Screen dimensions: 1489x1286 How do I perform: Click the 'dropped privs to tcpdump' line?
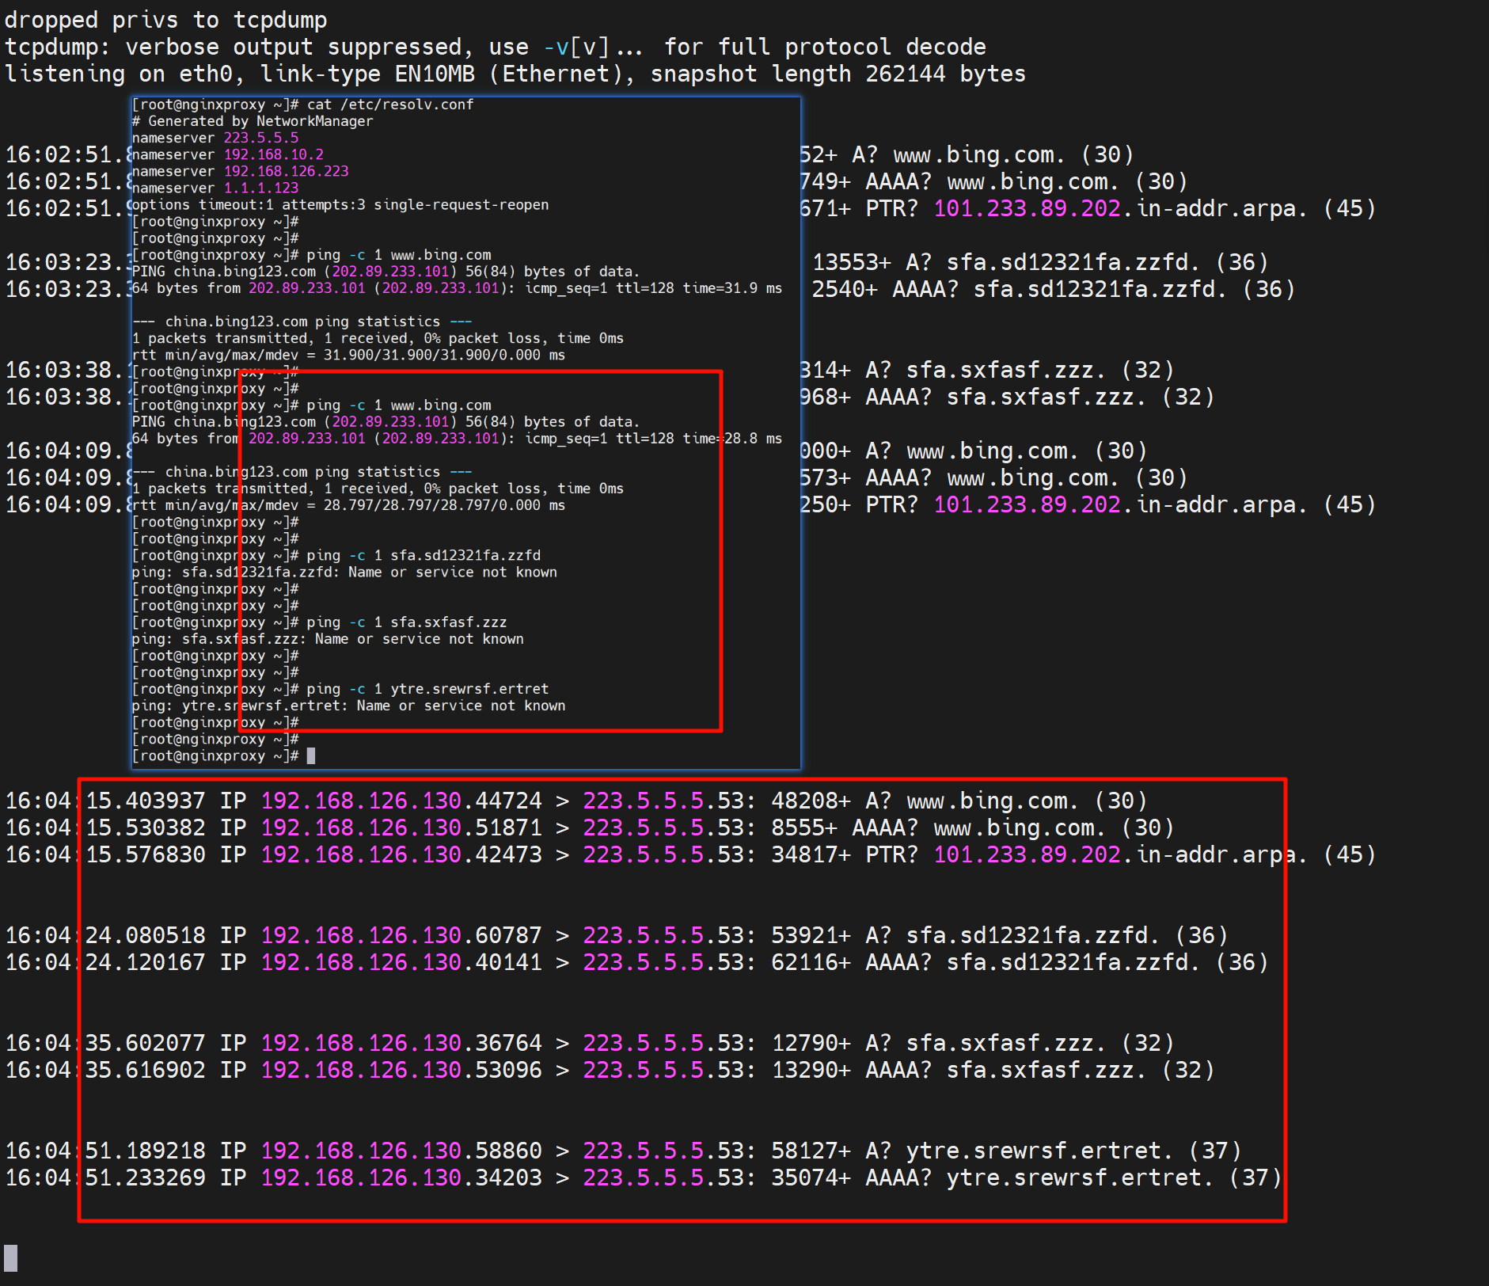coord(165,20)
